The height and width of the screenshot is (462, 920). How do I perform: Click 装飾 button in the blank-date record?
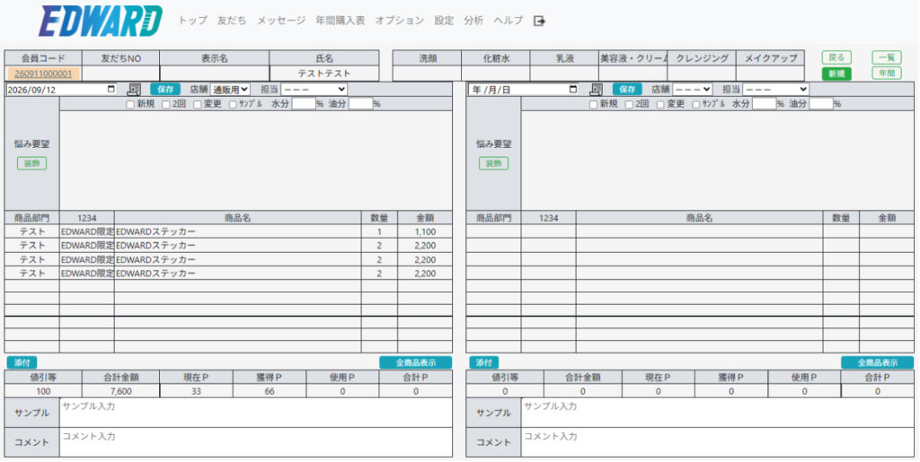[494, 163]
